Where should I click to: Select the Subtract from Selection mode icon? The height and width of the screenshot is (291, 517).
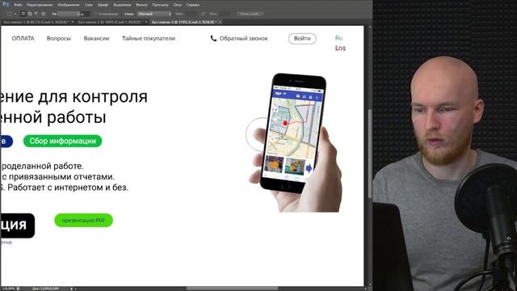(36, 14)
